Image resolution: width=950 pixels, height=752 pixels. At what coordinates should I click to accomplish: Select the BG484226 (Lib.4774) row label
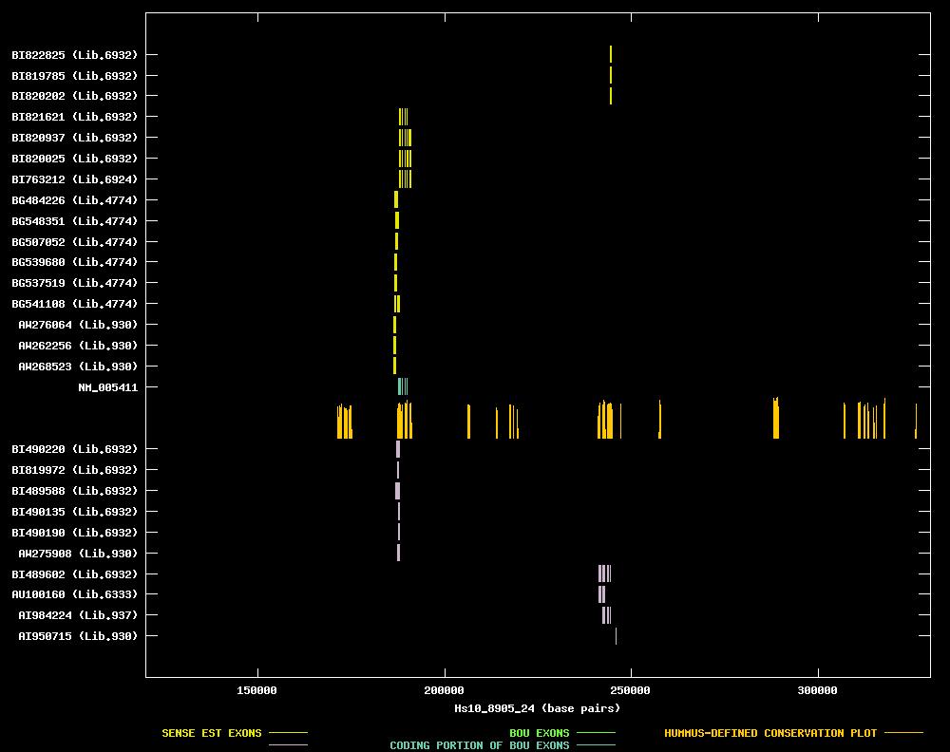pos(74,199)
